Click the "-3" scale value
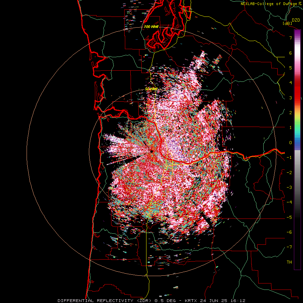This screenshot has width=303, height=303. 289,188
